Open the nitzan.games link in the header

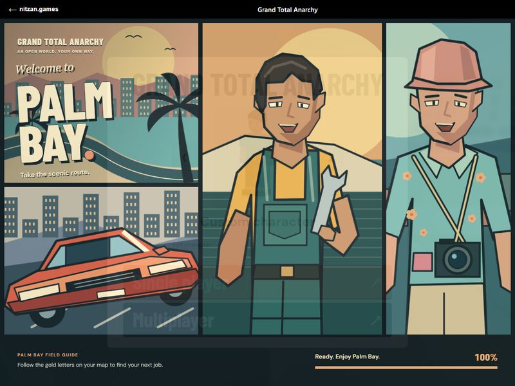click(x=39, y=9)
